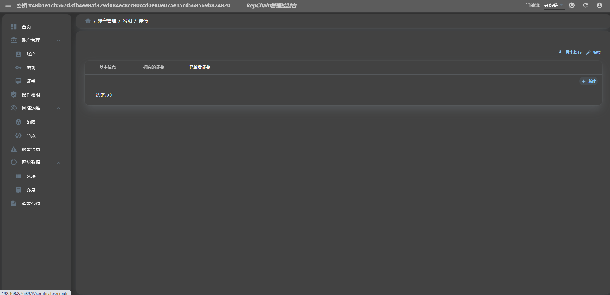This screenshot has width=610, height=295.
Task: Click the 账户 person badge icon
Action: click(x=19, y=54)
